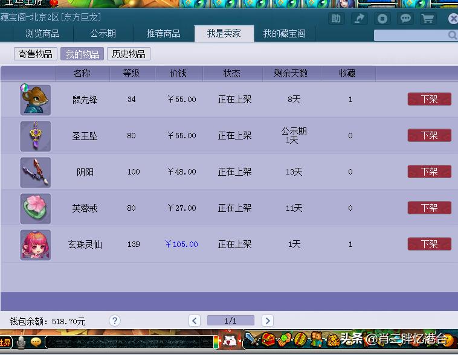Click the question mark help button
Screen dimensions: 458x355
[115, 321]
